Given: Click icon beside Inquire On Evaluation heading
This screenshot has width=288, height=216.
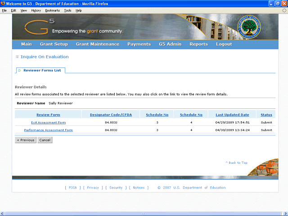Looking at the screenshot, I should point(17,57).
